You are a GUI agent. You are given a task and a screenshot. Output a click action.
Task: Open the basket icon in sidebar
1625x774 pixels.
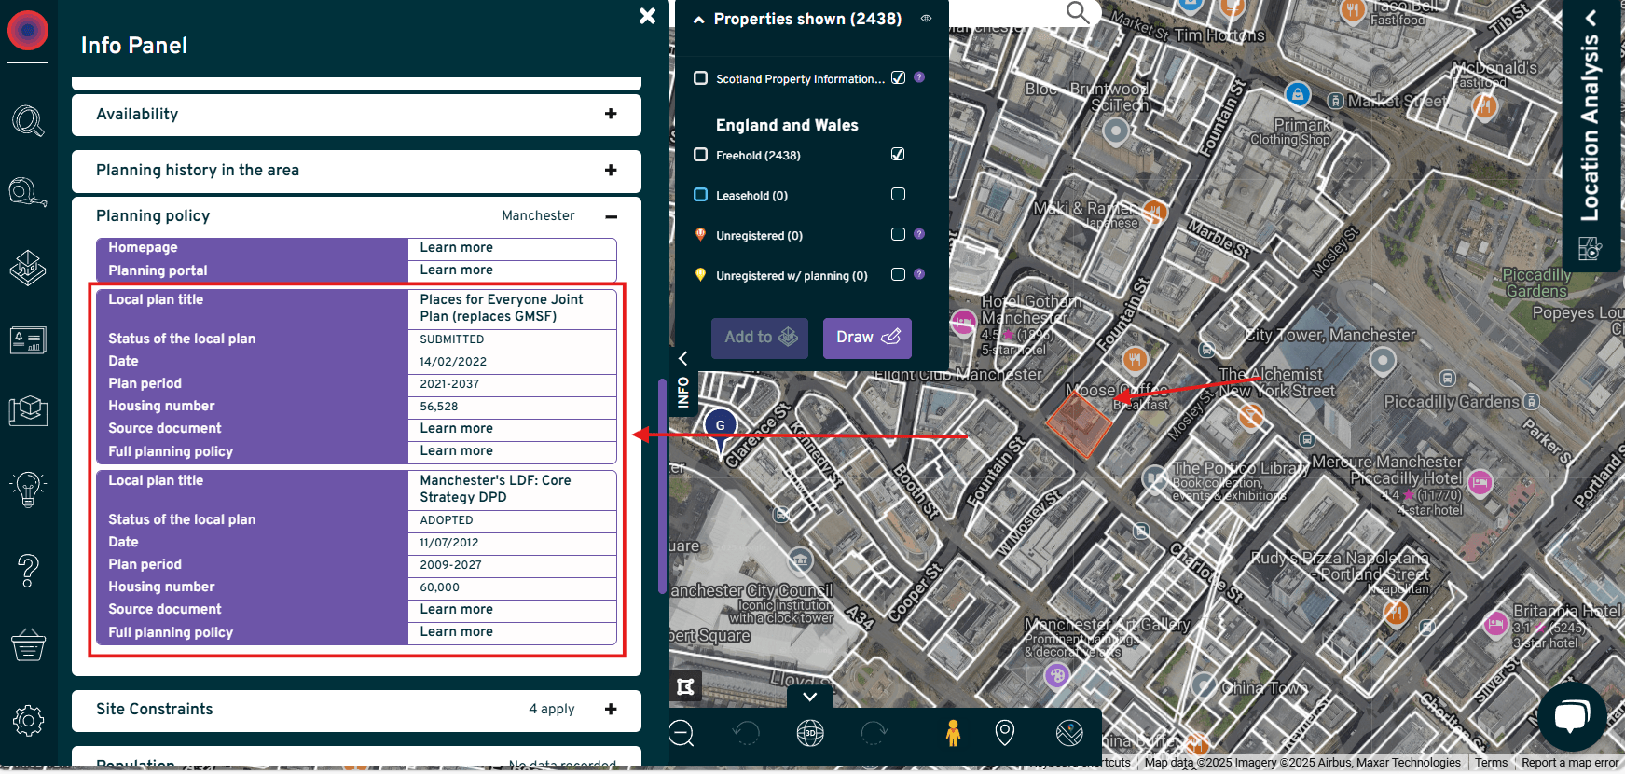pyautogui.click(x=28, y=643)
